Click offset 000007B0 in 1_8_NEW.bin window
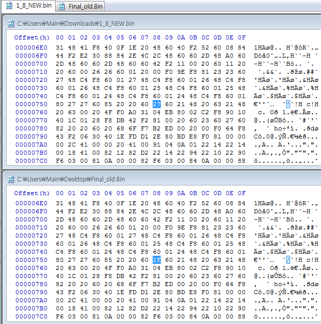 tap(31, 153)
